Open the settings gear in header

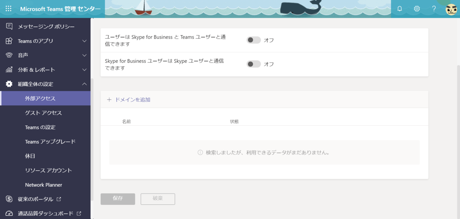coord(417,8)
